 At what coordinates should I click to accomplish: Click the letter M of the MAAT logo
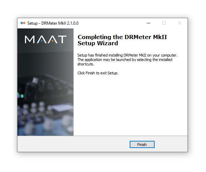30,39
